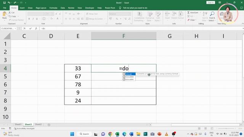The width and height of the screenshot is (244, 137).
Task: Click the Save icon in title bar
Action: click(x=4, y=3)
